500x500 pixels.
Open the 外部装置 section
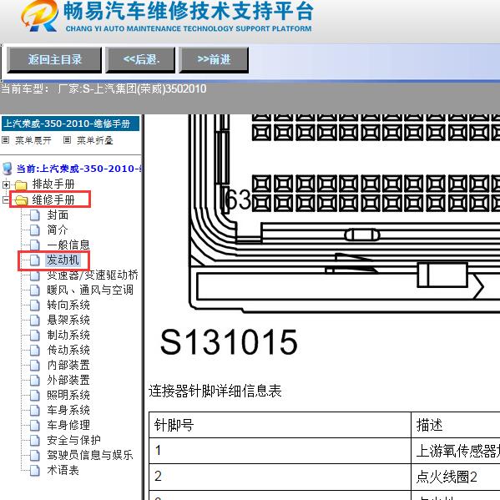tap(68, 380)
